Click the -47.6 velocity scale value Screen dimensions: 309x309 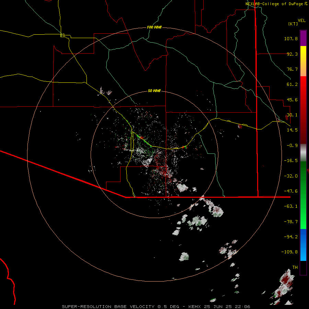(291, 191)
